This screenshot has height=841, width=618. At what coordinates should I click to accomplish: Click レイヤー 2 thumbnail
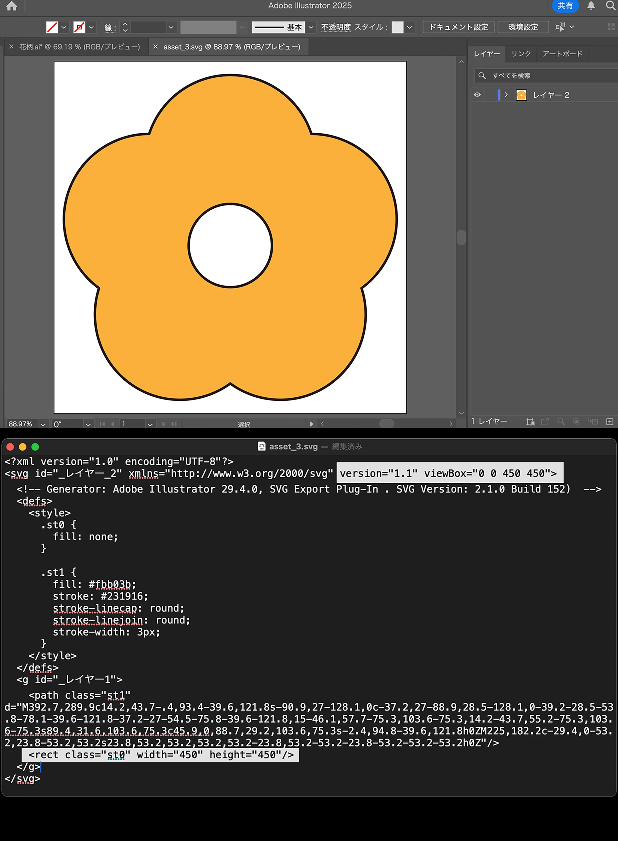coord(521,95)
